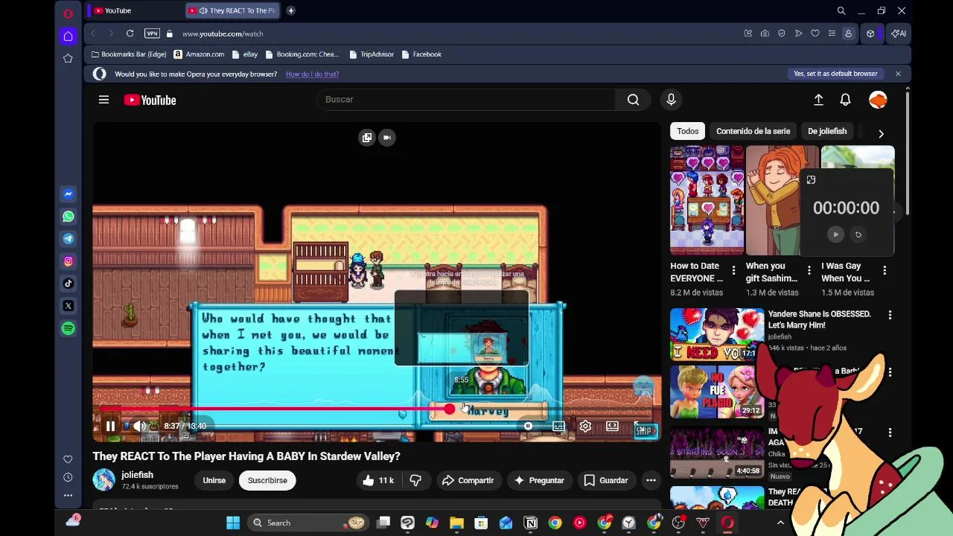Open X (Twitter) in Opera sidebar
953x536 pixels.
tap(68, 306)
